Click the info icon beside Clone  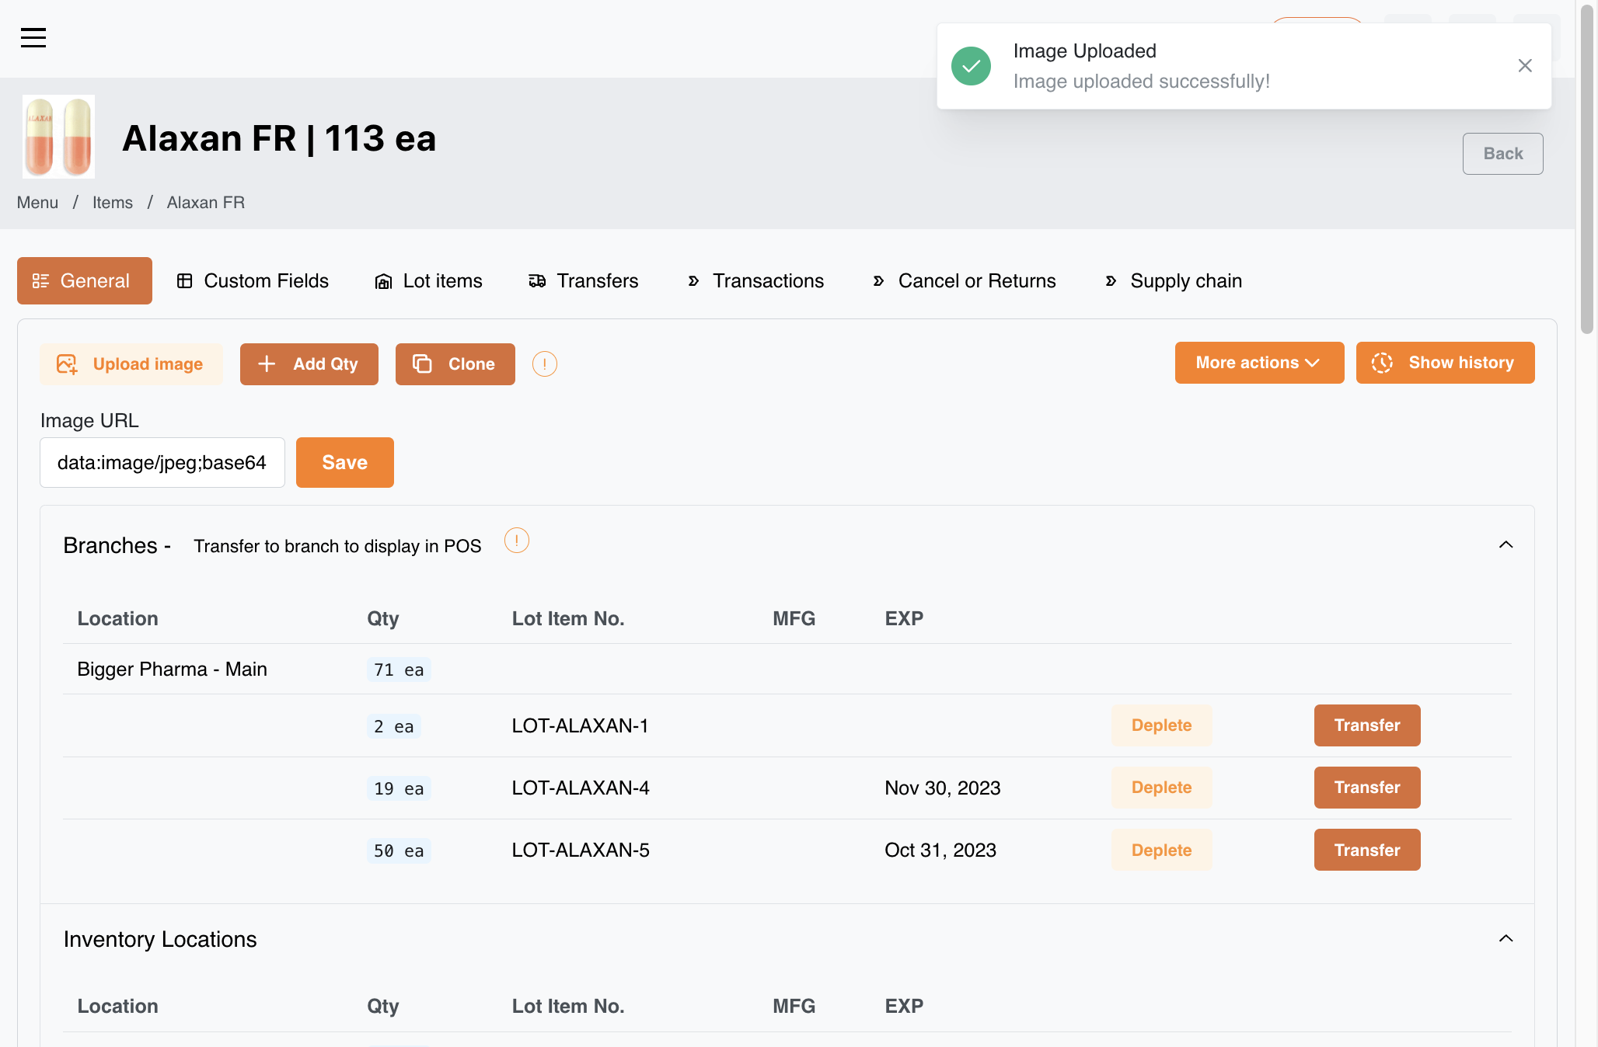545,363
